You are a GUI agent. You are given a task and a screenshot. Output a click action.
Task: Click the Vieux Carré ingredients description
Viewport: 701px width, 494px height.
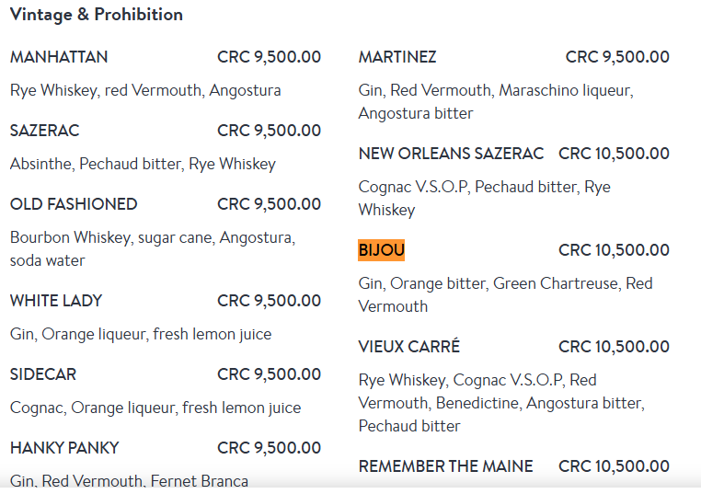click(x=500, y=403)
